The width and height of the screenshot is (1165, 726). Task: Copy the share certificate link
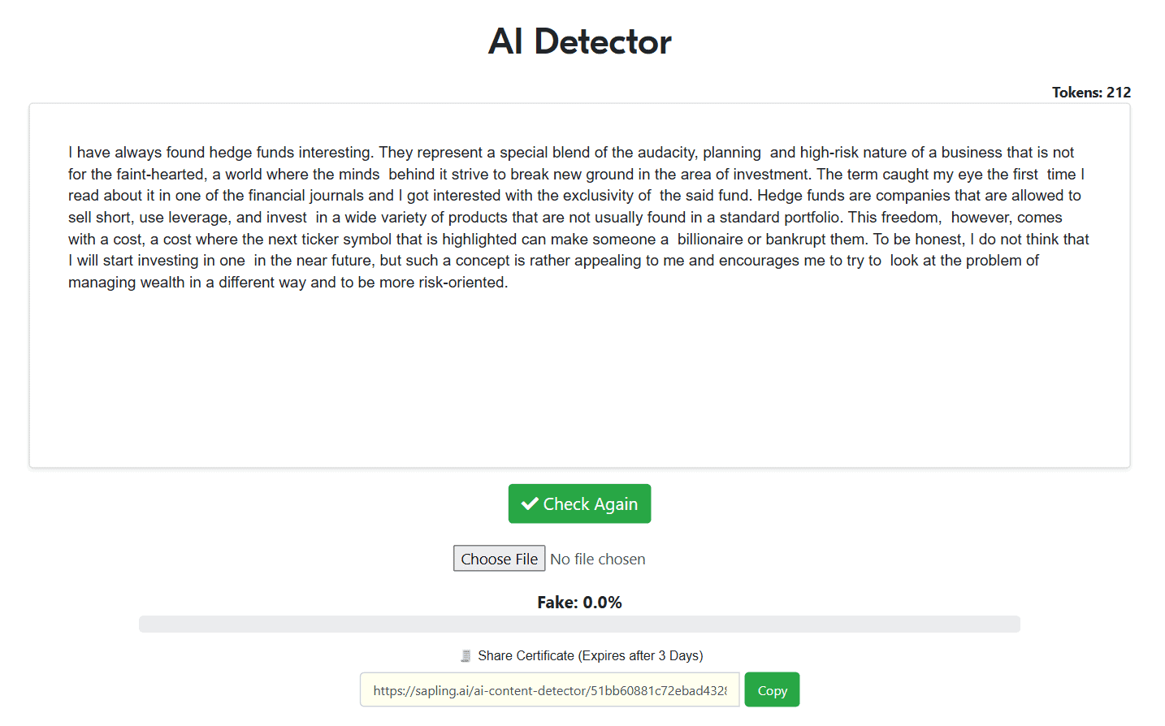(772, 690)
